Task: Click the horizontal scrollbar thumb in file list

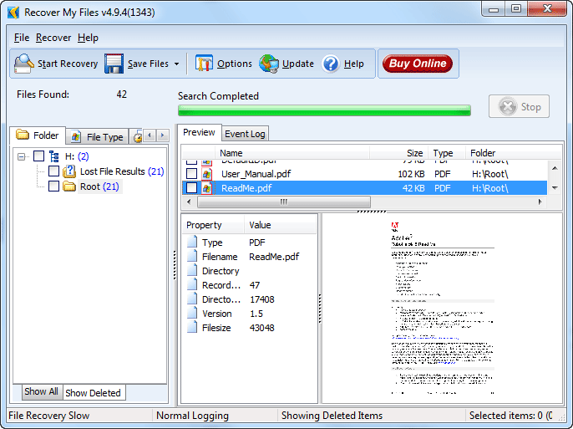Action: [x=284, y=202]
